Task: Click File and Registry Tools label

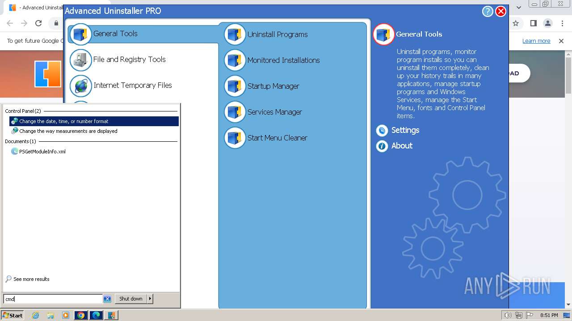Action: (130, 60)
